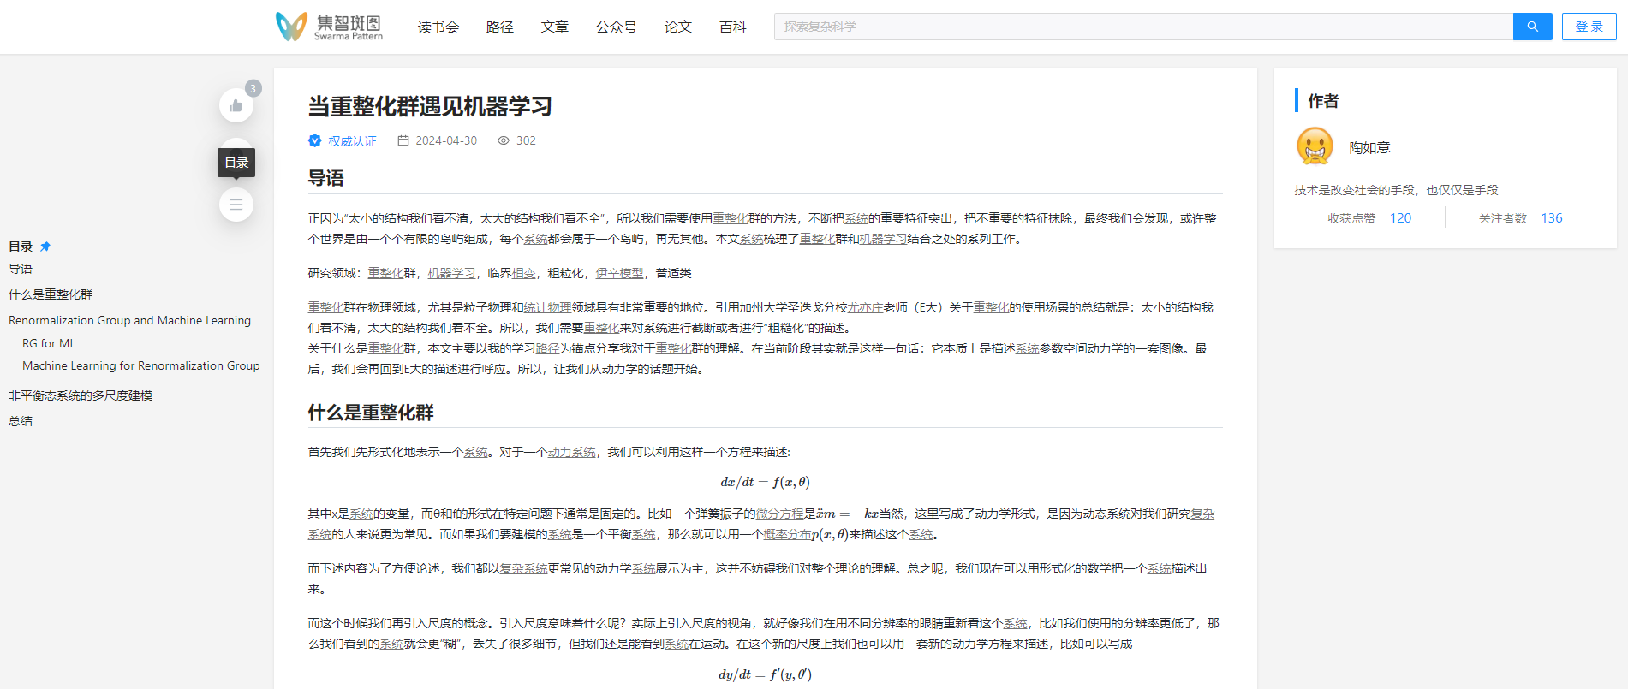
Task: Jump to 非平衡态系统的多尺度建模 section
Action: pyautogui.click(x=81, y=395)
